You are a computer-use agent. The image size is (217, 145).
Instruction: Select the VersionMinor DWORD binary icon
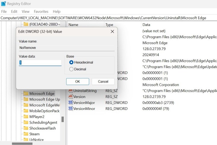click(x=71, y=109)
